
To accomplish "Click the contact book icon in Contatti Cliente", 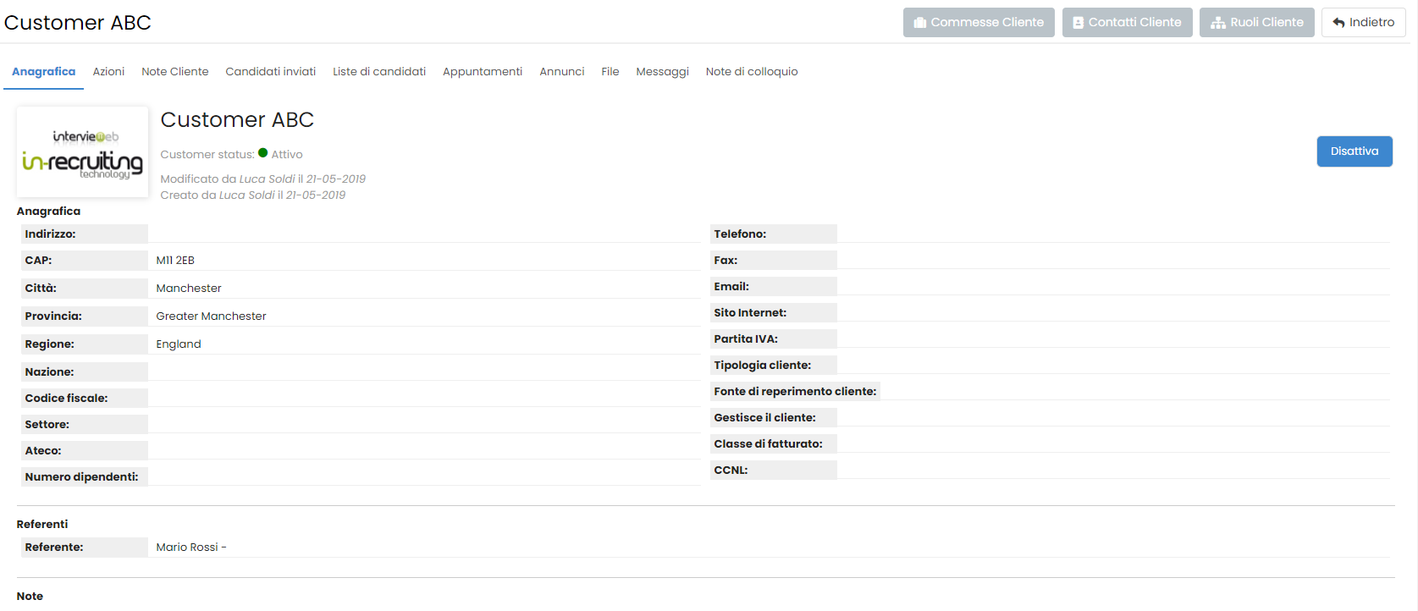I will tap(1078, 23).
